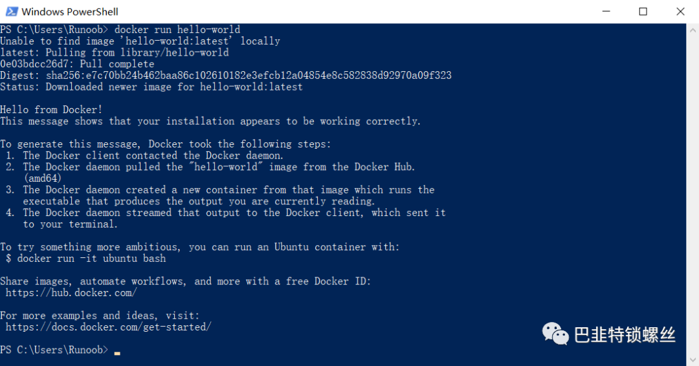This screenshot has height=366, width=699.
Task: Minimize the Windows PowerShell window
Action: 606,12
